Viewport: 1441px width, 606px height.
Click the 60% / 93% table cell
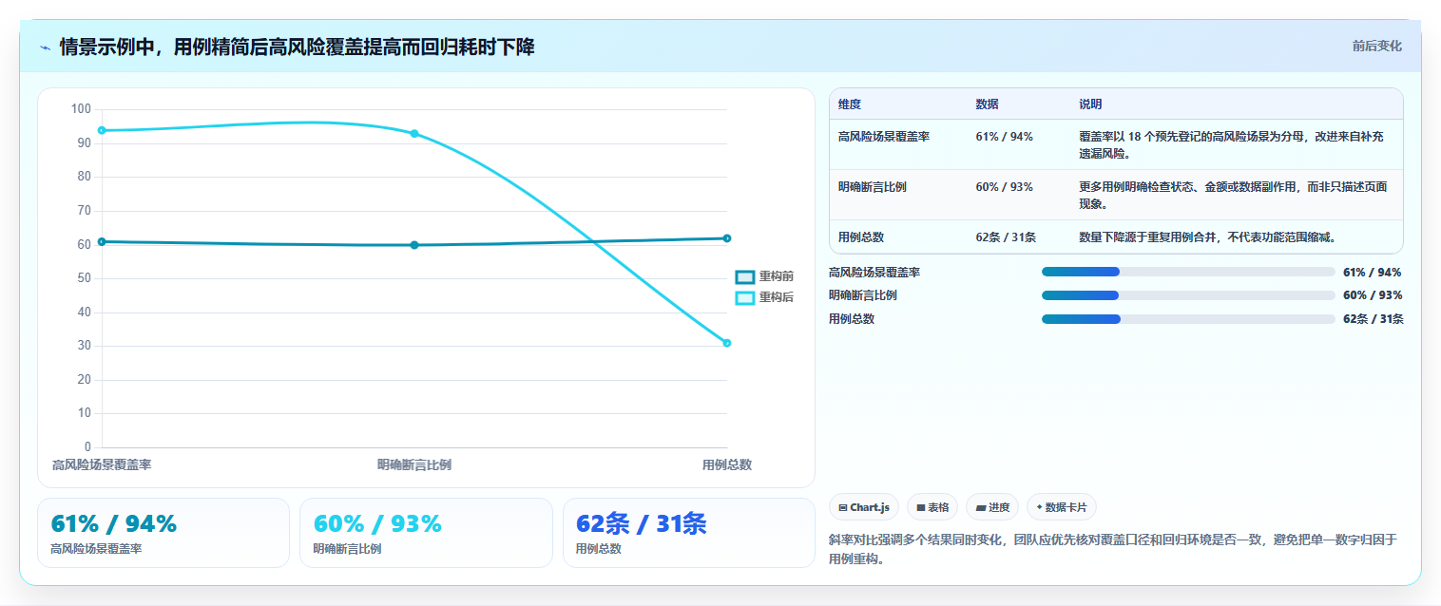click(x=1004, y=186)
